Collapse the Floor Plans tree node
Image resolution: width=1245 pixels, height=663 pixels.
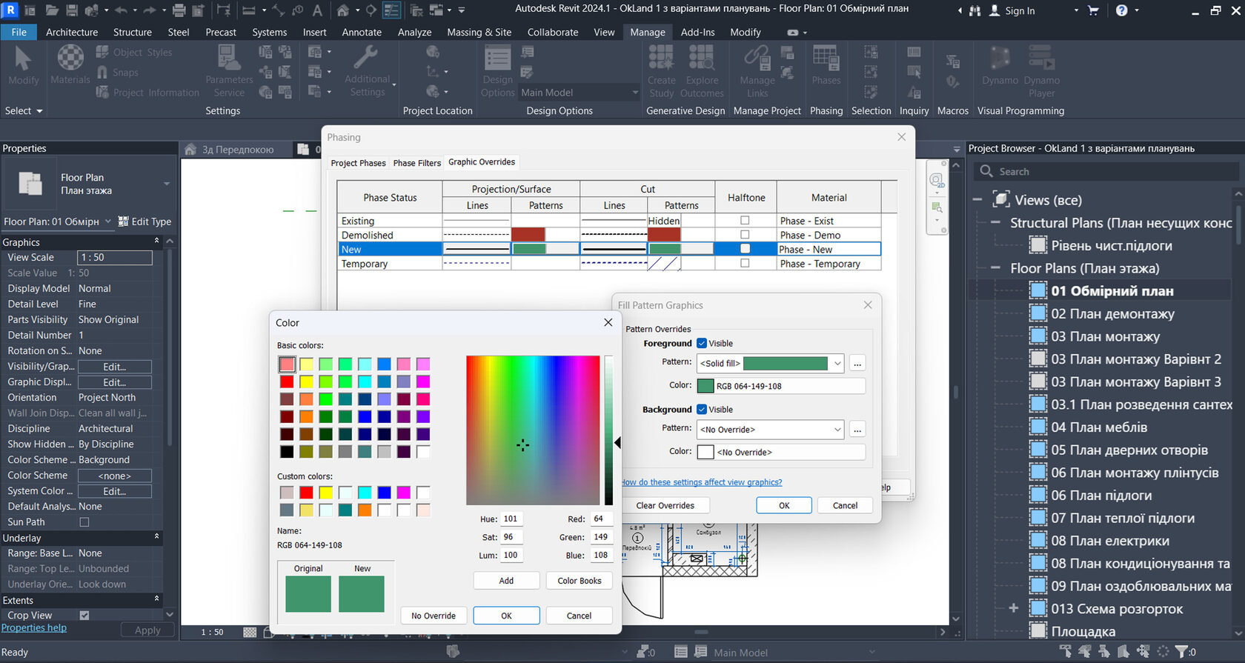(x=995, y=268)
